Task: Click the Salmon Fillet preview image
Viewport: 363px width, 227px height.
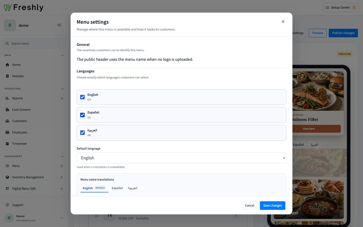Action: 318,91
